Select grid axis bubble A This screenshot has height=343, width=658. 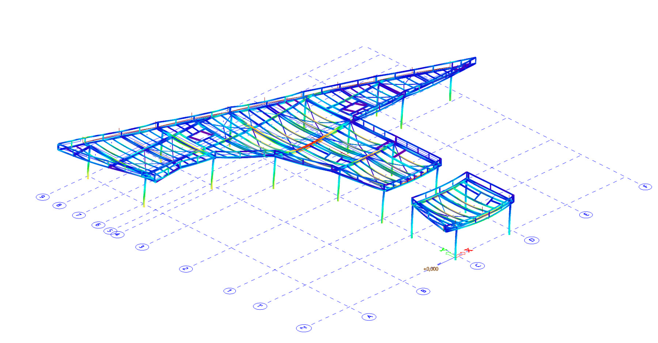pyautogui.click(x=369, y=317)
